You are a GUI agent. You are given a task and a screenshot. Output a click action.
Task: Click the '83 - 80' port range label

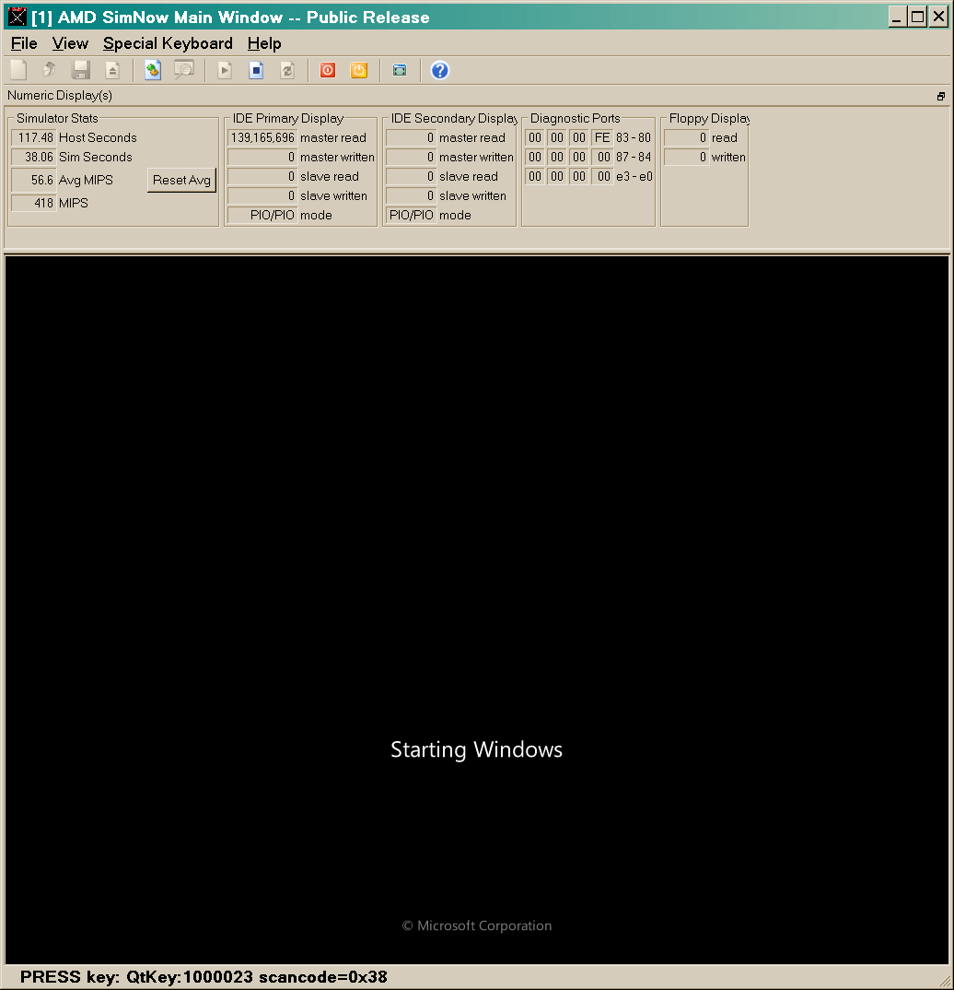[634, 137]
